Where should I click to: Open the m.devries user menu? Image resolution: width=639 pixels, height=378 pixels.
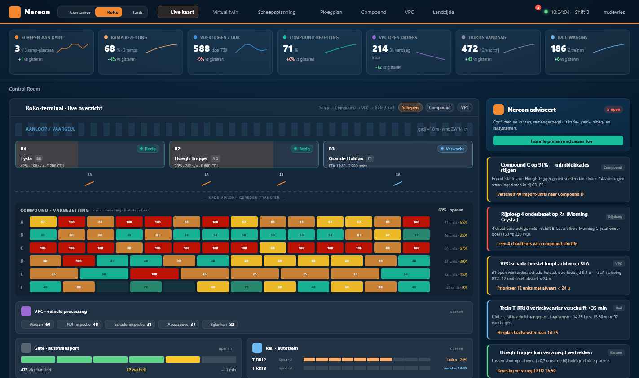pos(614,12)
